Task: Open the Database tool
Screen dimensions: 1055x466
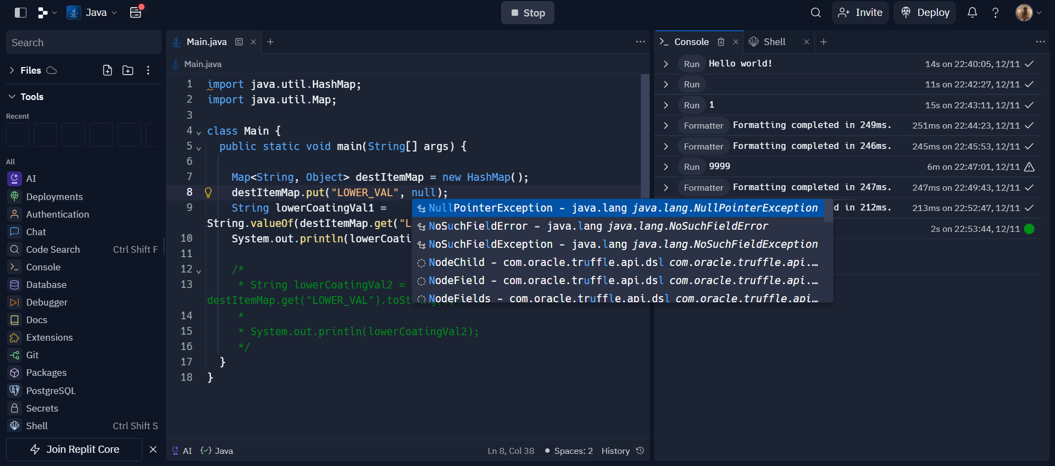Action: pos(82,285)
